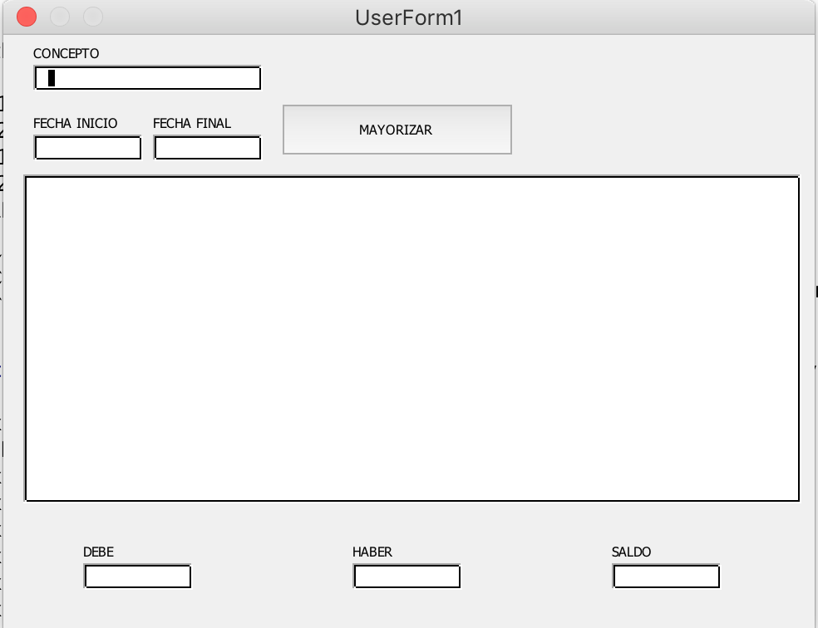Select the DEBE label

click(97, 552)
